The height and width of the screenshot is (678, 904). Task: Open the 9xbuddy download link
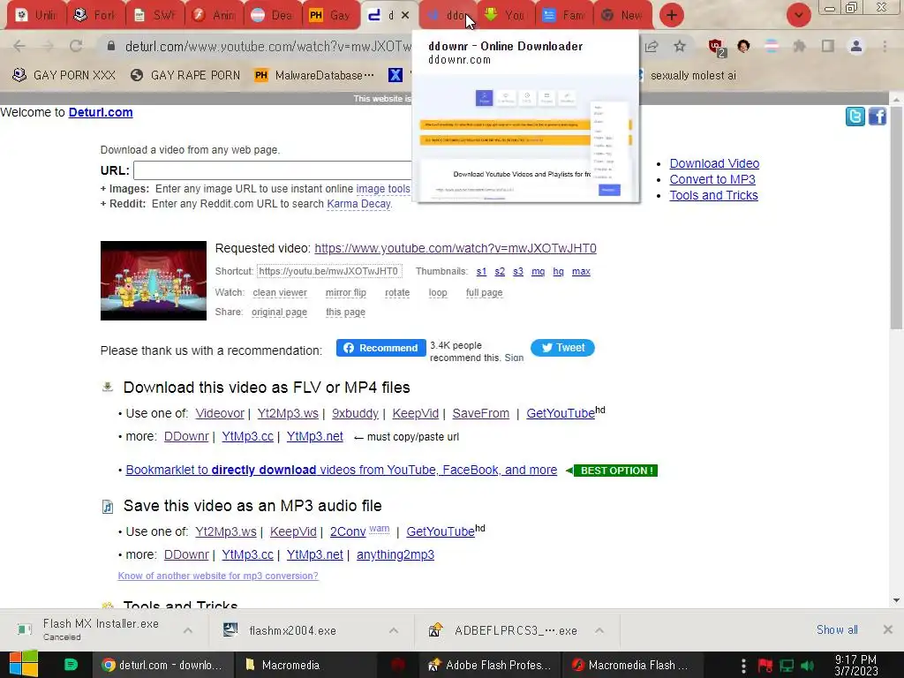click(355, 413)
